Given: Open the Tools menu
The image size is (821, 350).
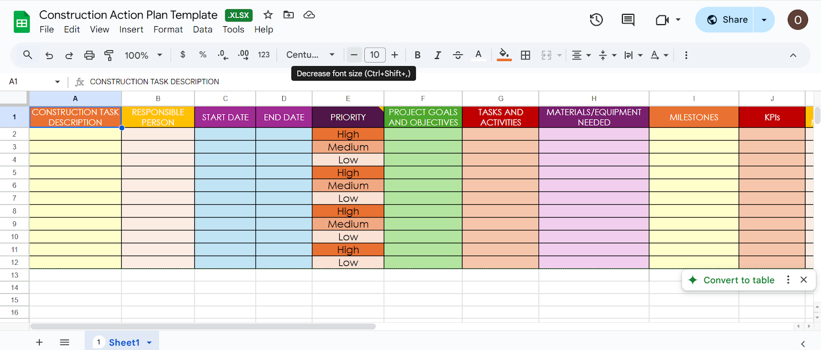Looking at the screenshot, I should coord(233,29).
